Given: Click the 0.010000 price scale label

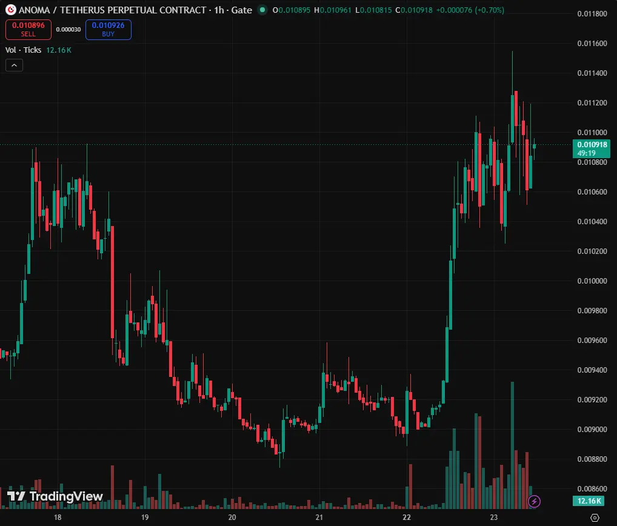Looking at the screenshot, I should pyautogui.click(x=592, y=281).
